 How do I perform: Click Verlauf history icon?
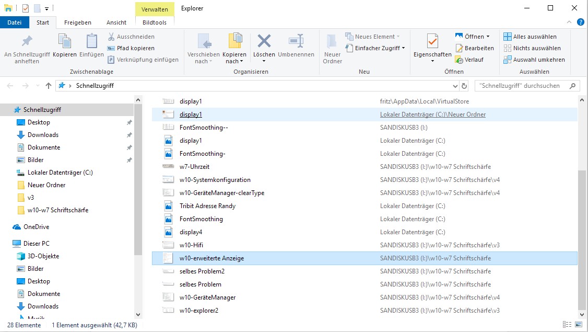tap(459, 60)
